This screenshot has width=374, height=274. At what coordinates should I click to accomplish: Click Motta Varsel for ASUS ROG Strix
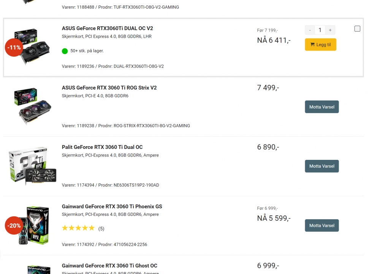click(322, 107)
